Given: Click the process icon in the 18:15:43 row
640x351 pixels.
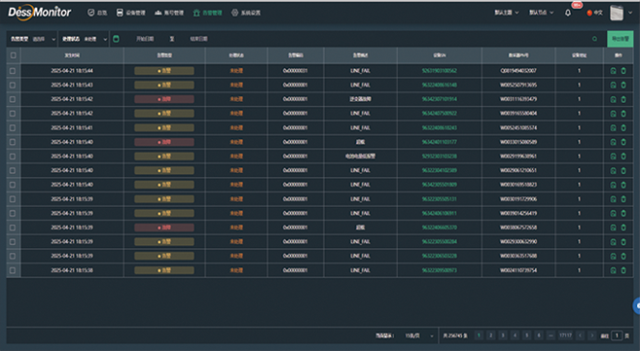Looking at the screenshot, I should tap(613, 85).
